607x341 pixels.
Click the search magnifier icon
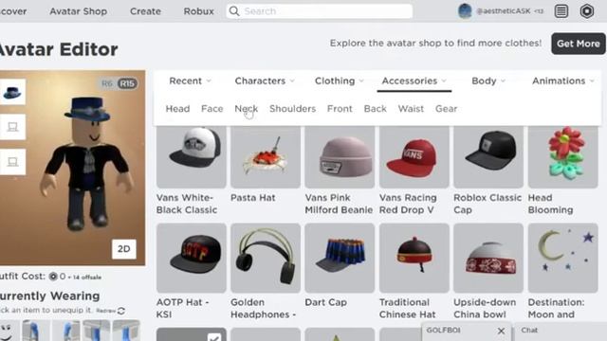pos(234,11)
